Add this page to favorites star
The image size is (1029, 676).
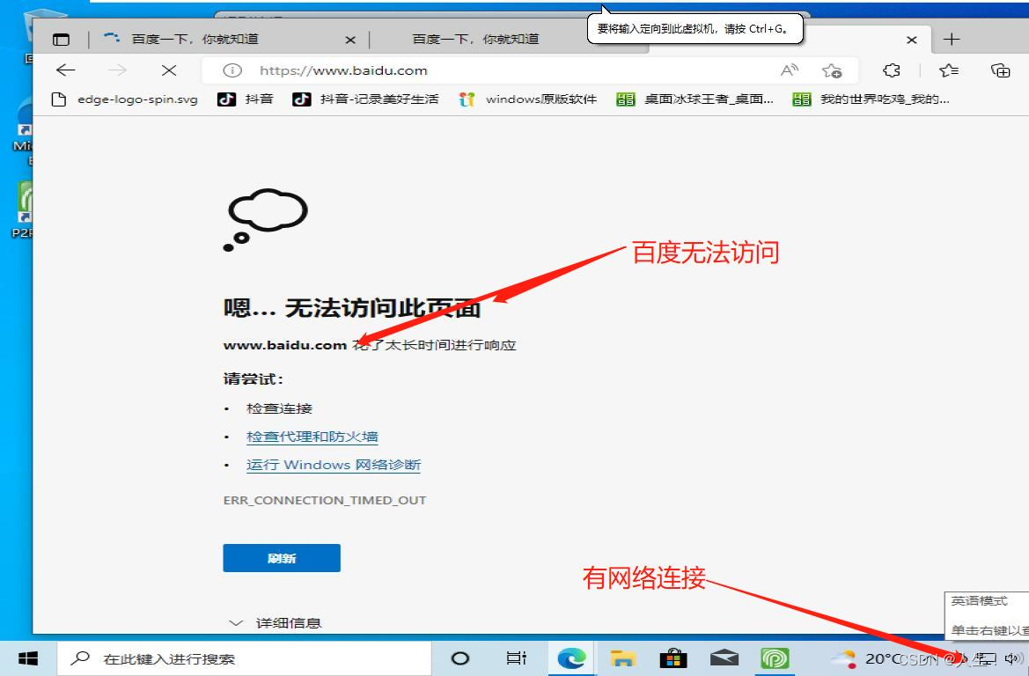click(x=832, y=70)
